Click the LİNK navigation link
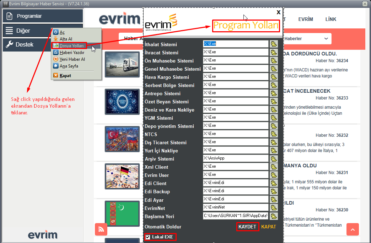 [330, 20]
